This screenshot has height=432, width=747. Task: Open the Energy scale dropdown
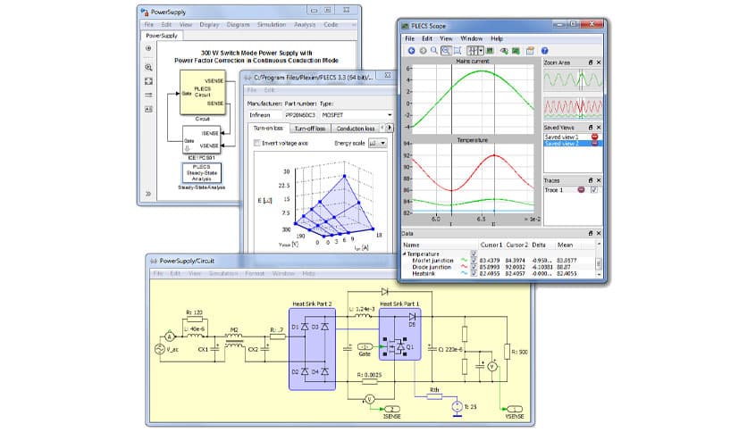click(x=378, y=143)
